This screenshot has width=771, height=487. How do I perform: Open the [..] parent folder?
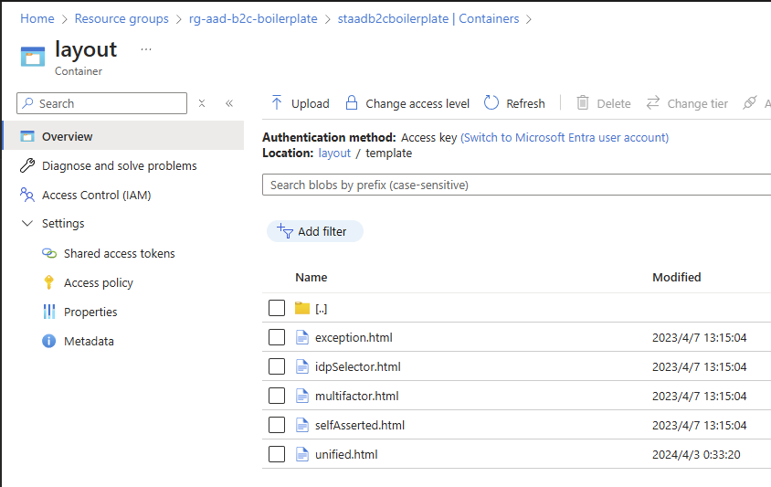[x=321, y=309]
